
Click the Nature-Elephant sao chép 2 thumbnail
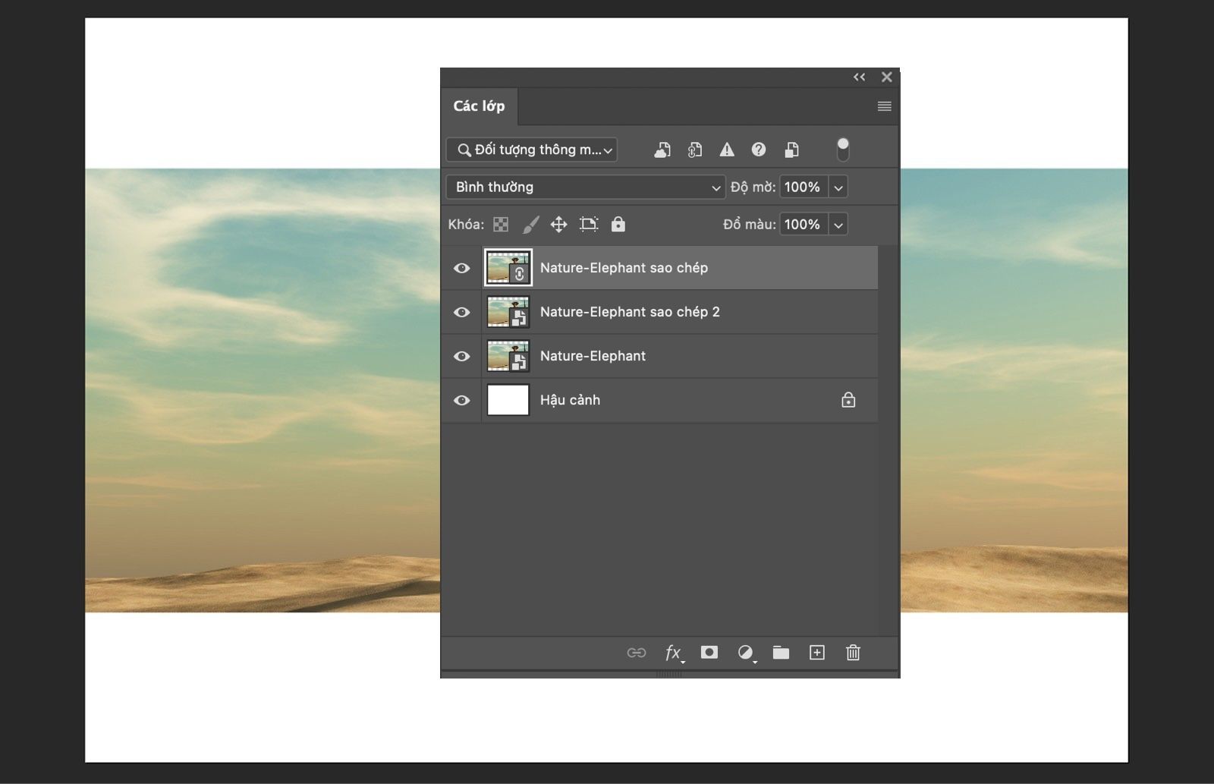click(508, 312)
